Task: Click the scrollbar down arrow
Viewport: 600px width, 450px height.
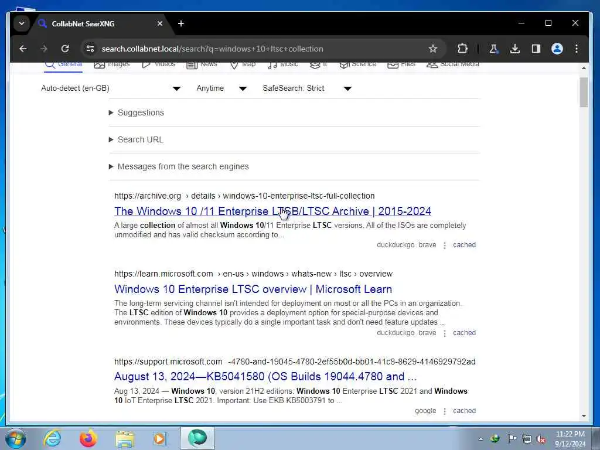Action: (584, 416)
